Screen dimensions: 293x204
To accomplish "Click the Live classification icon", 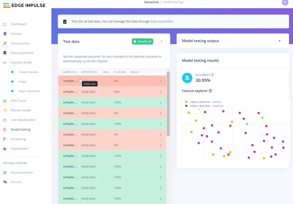I will [x=5, y=120].
